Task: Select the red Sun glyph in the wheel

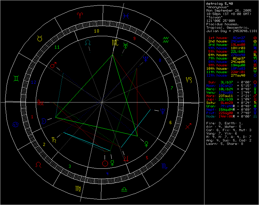Action: 105,163
